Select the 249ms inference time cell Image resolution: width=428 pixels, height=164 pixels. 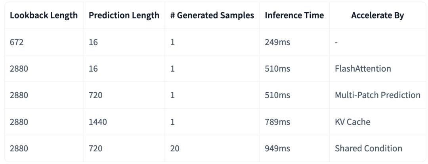click(x=294, y=42)
